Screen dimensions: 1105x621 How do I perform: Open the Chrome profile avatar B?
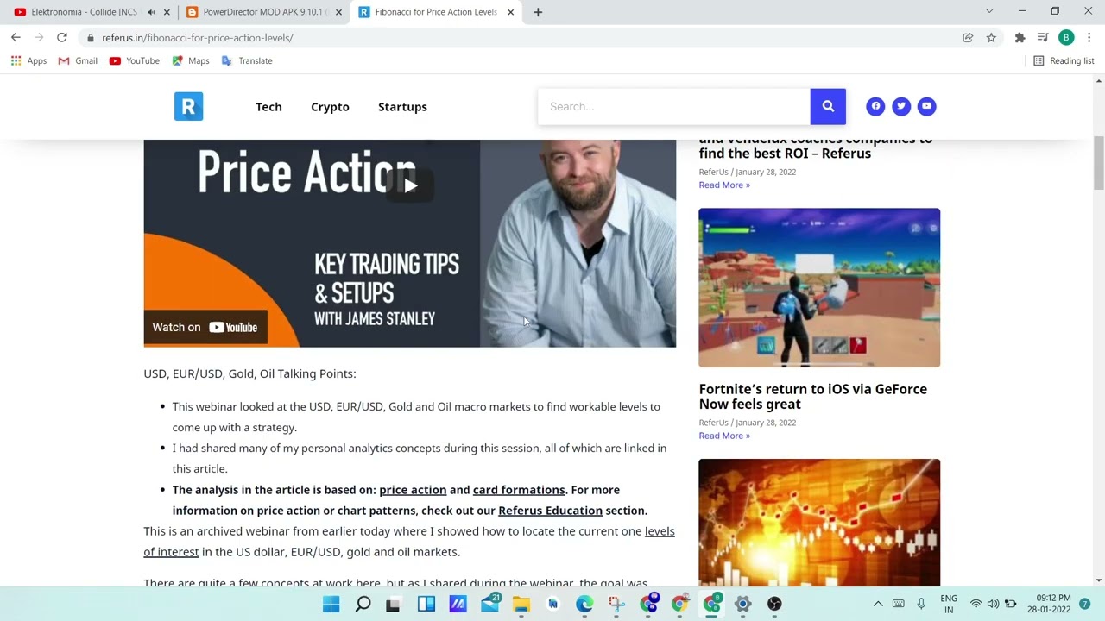click(1066, 38)
